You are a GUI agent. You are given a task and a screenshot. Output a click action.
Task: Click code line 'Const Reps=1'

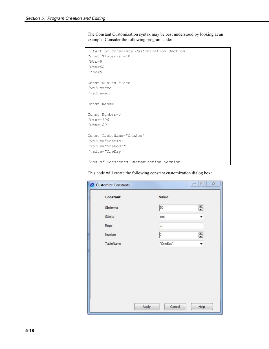102,104
